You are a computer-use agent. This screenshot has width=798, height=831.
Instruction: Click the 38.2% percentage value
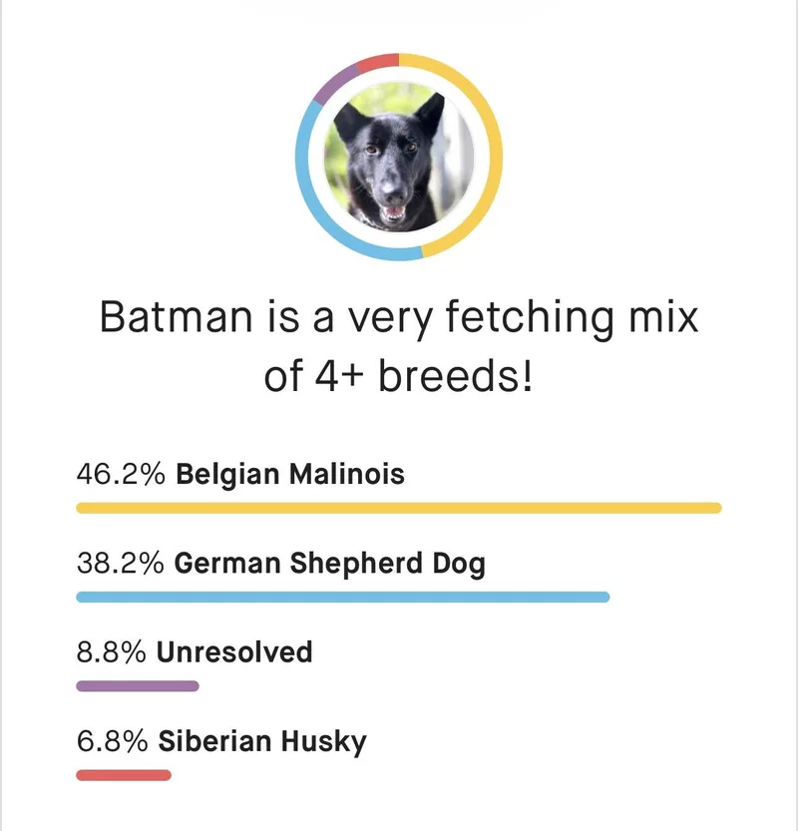121,564
